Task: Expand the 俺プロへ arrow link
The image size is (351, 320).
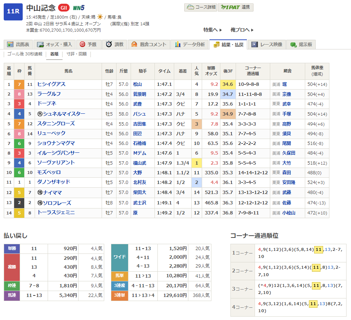Action: click(242, 30)
